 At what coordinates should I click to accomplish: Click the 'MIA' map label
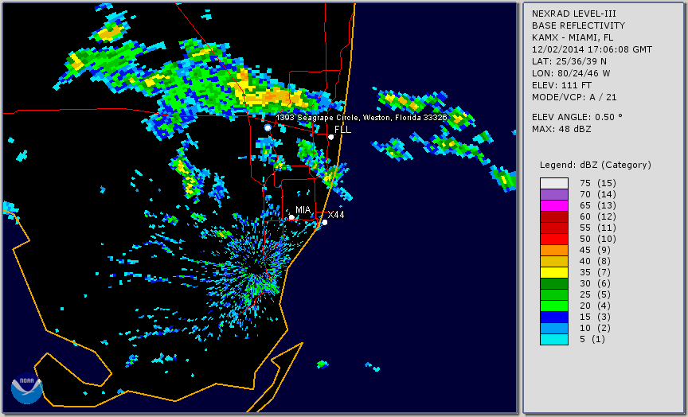(x=303, y=210)
